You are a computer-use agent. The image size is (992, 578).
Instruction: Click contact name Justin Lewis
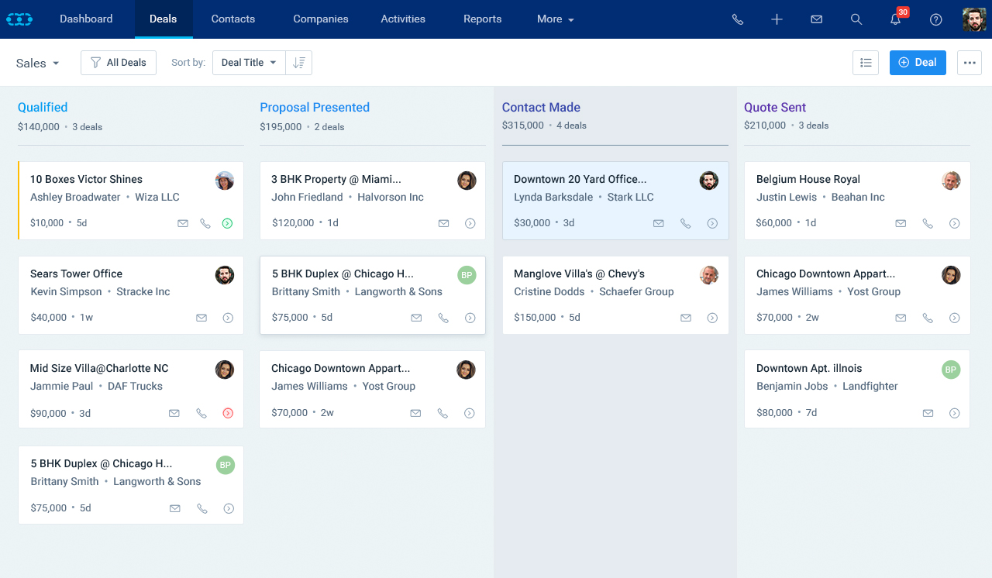[x=787, y=198]
